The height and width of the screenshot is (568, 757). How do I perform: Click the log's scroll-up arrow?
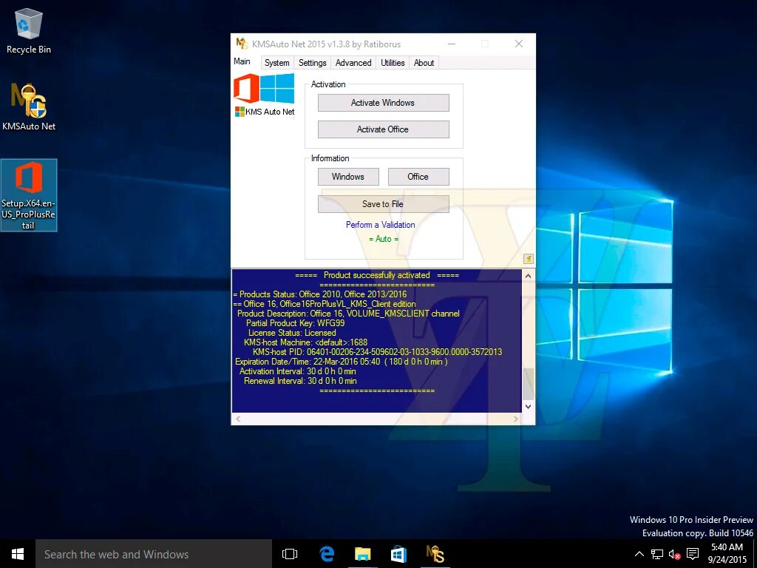tap(528, 276)
